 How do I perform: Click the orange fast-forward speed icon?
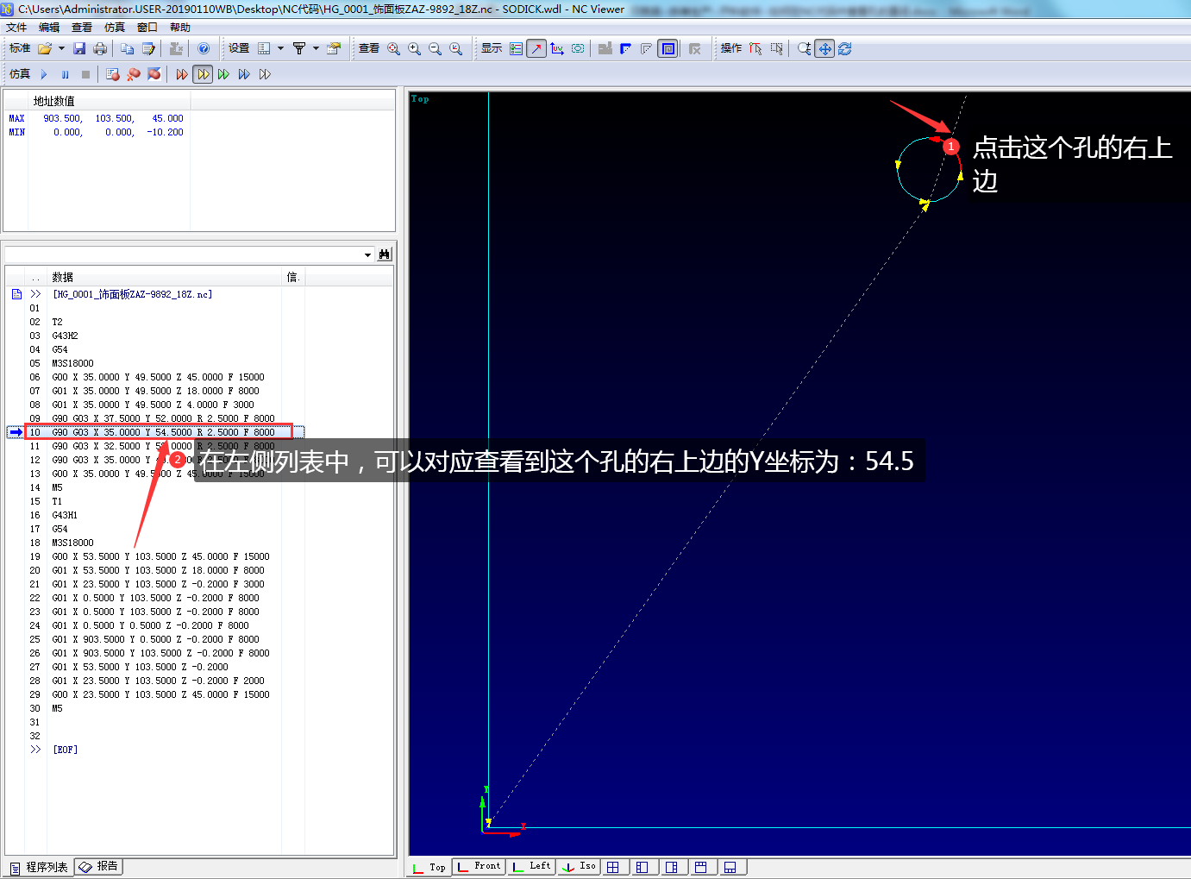coord(182,74)
